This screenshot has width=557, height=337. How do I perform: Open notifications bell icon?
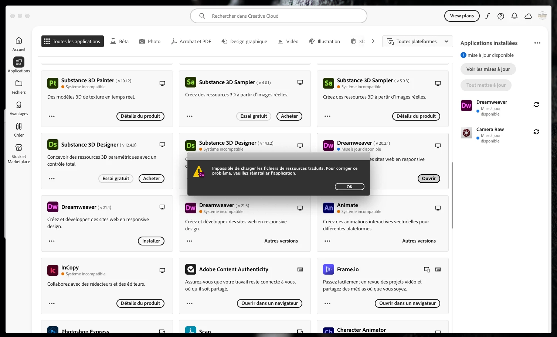514,16
